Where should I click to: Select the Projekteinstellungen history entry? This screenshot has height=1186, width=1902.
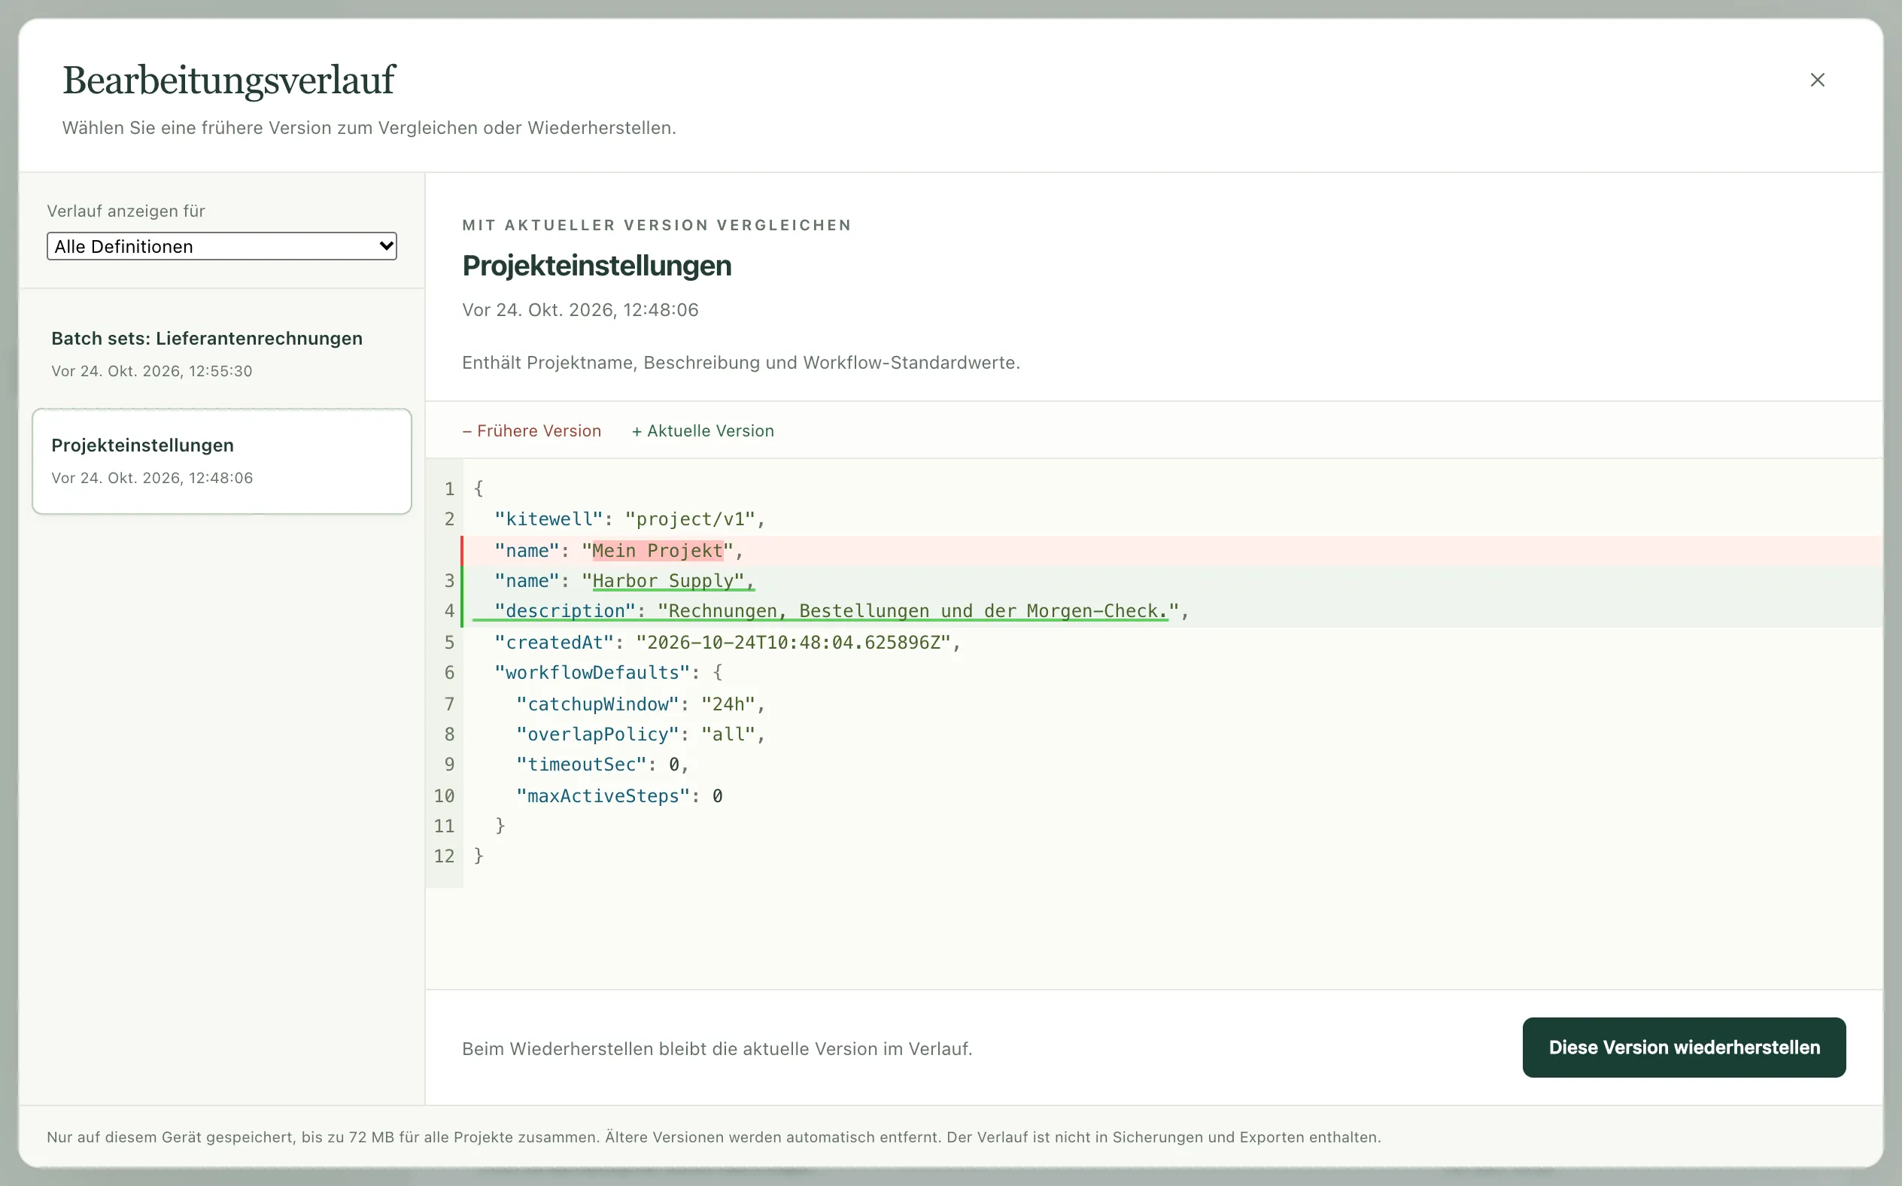pos(222,461)
